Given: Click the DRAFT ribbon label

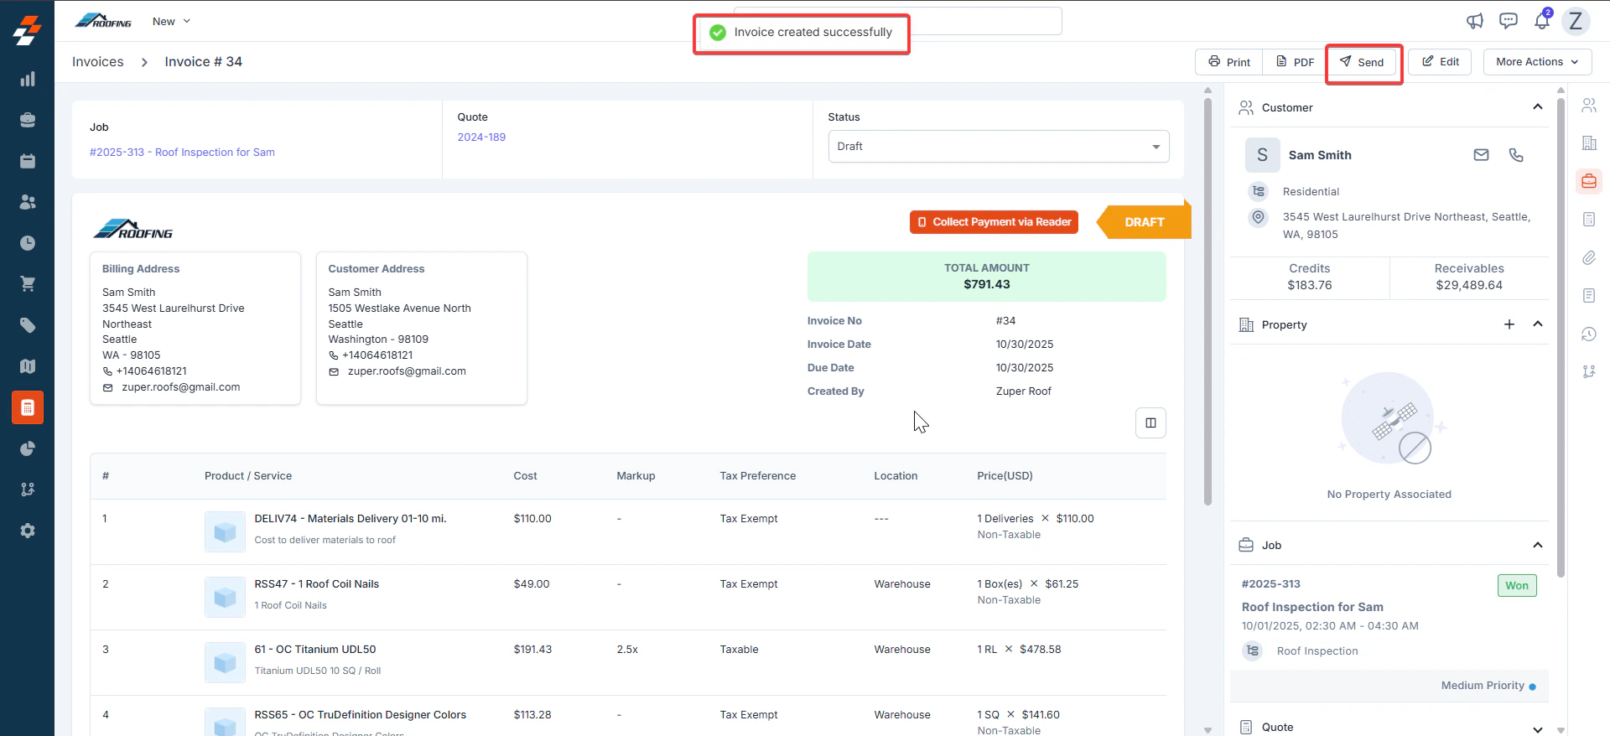Looking at the screenshot, I should pos(1145,222).
